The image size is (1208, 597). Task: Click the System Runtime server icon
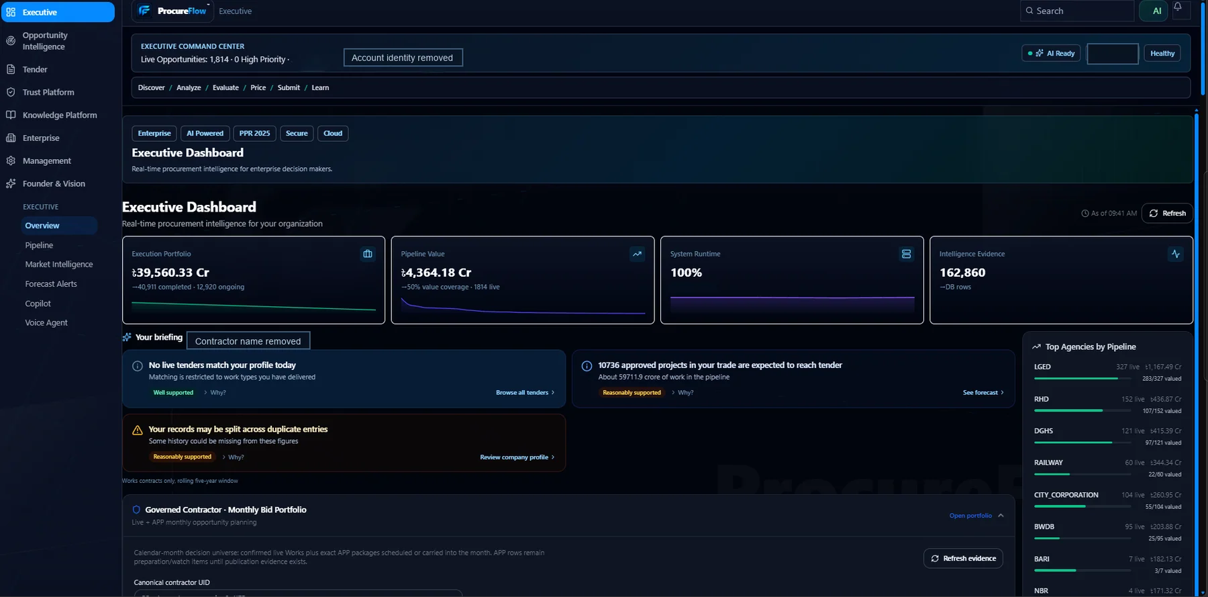tap(907, 254)
